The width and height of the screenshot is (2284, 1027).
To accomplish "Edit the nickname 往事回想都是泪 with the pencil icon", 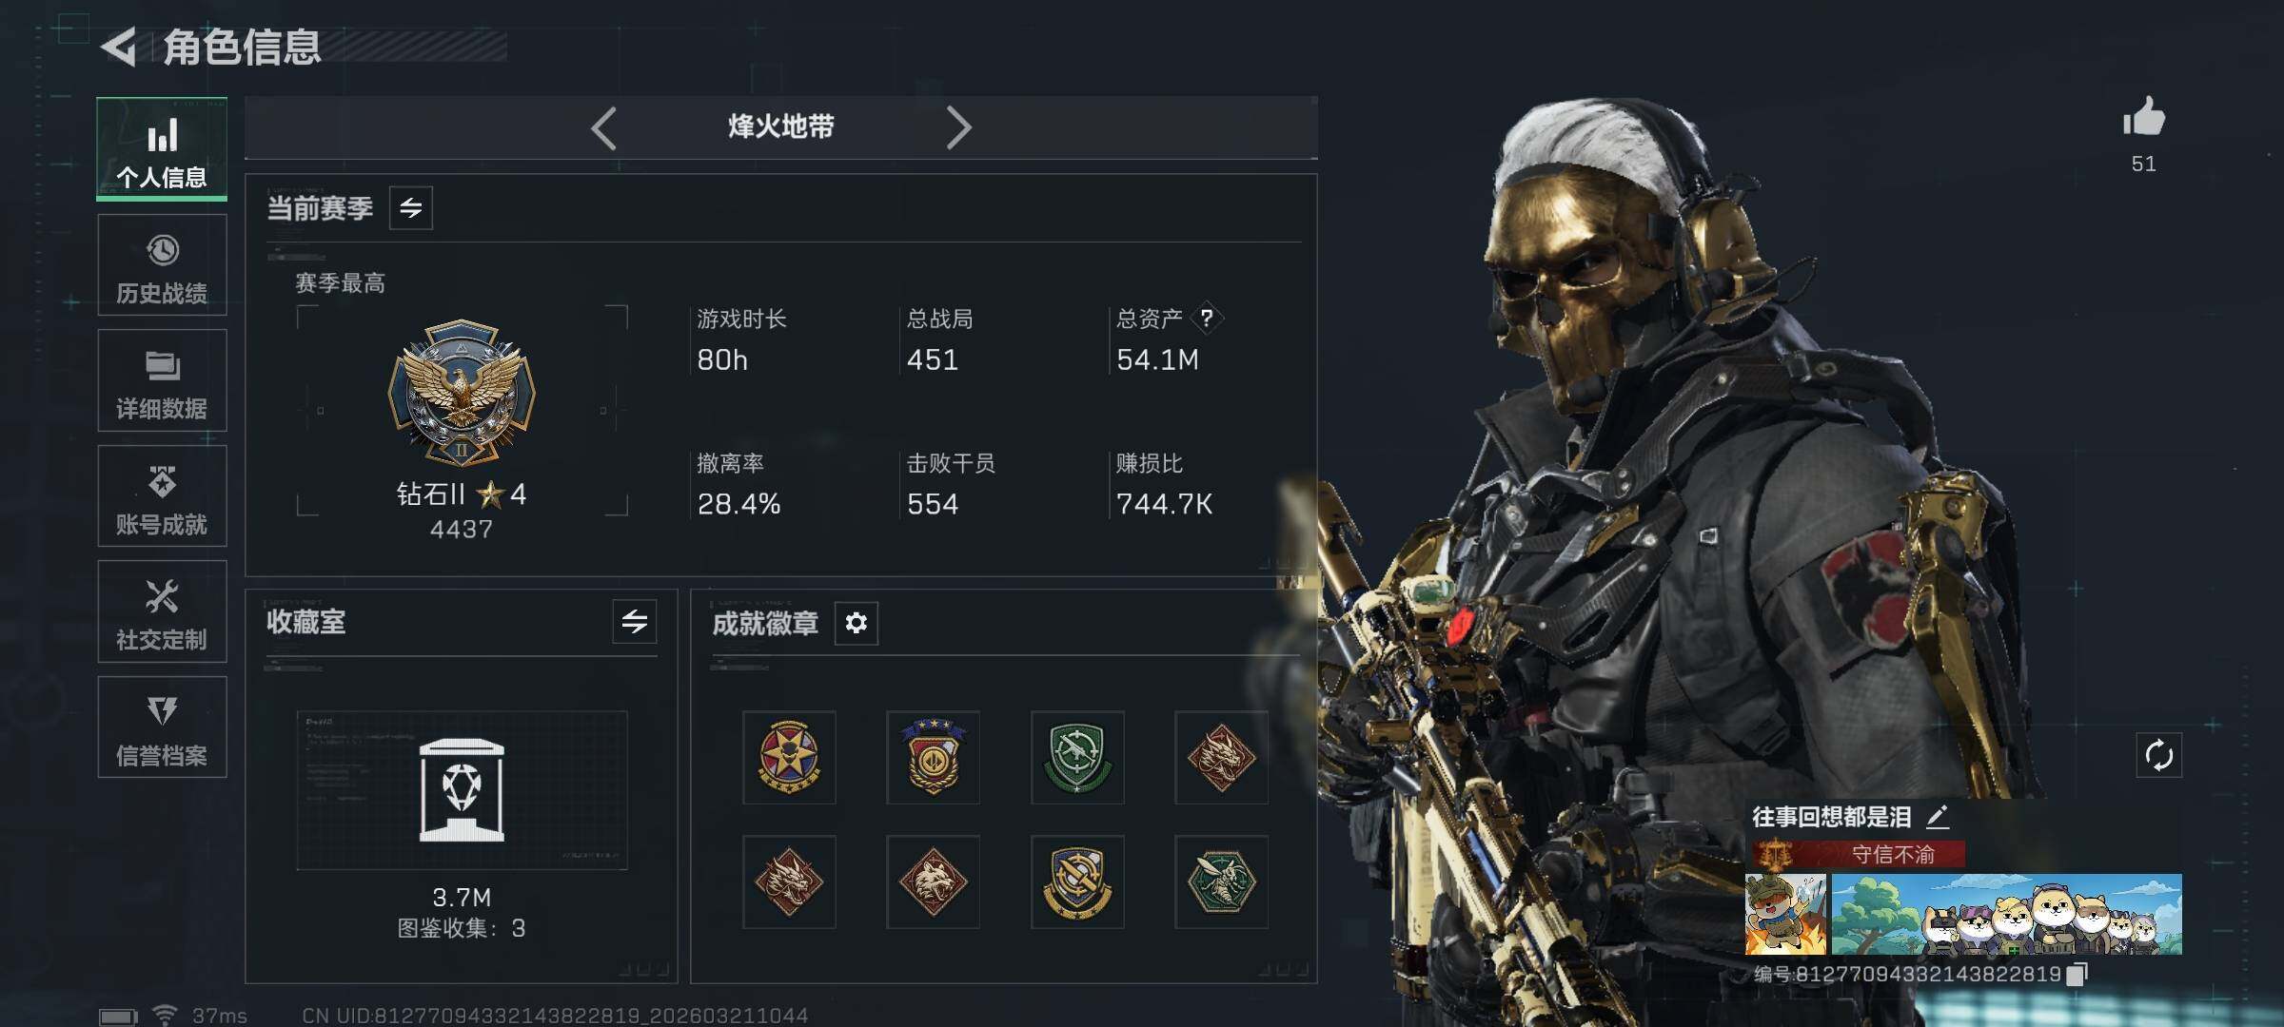I will point(1938,816).
